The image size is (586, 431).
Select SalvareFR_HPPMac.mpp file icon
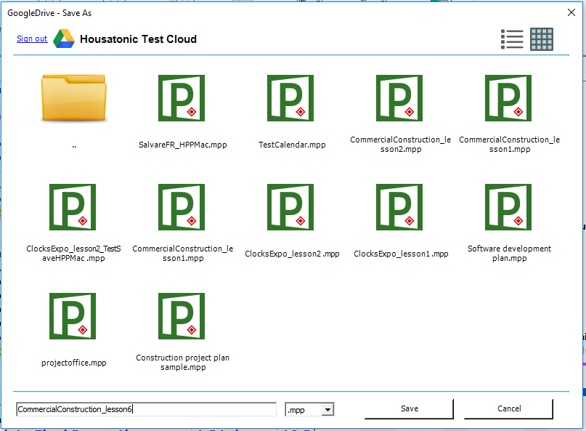pos(182,98)
